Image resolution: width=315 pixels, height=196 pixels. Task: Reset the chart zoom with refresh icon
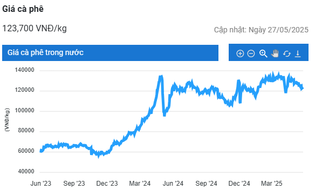click(286, 54)
